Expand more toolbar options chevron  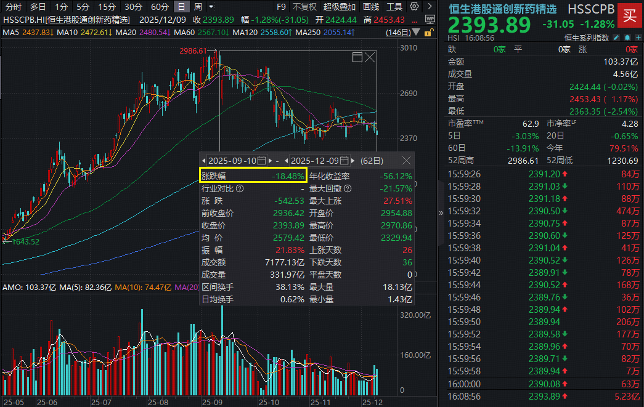429,7
